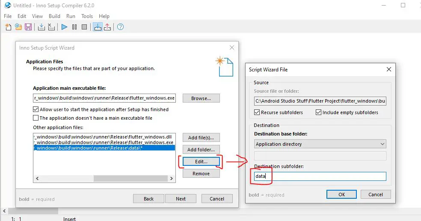Close the Script Wizard File dialog
This screenshot has width=421, height=221.
click(388, 70)
